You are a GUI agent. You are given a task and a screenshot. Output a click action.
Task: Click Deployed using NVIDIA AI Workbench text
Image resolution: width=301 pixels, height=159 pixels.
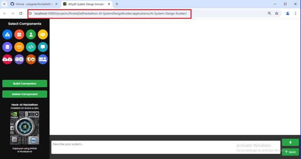(25, 150)
